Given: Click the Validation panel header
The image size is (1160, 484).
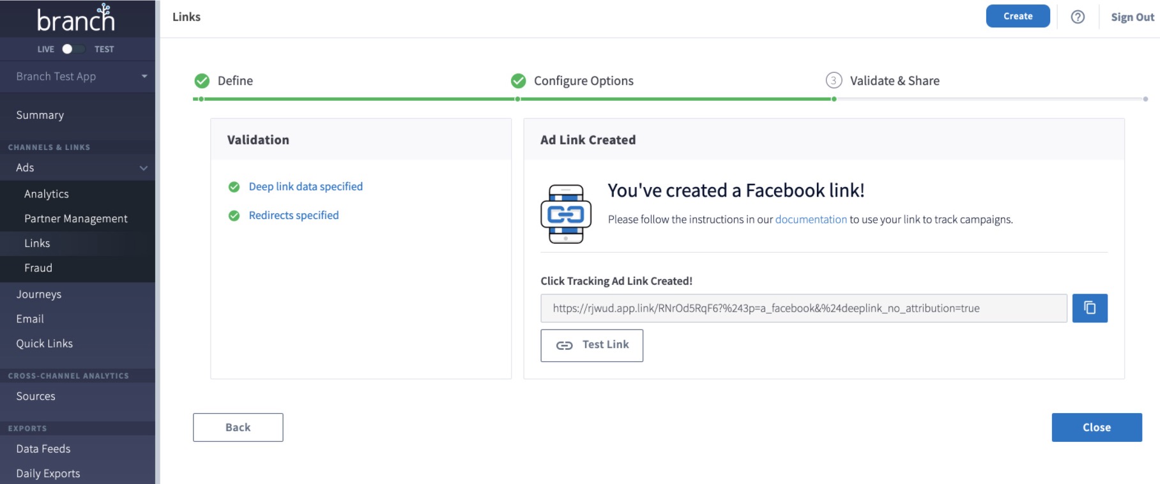Looking at the screenshot, I should coord(258,140).
